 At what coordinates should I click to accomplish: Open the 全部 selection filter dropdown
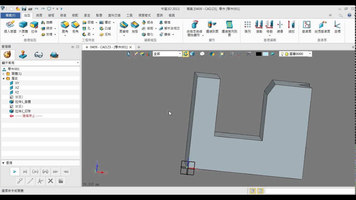pyautogui.click(x=180, y=54)
